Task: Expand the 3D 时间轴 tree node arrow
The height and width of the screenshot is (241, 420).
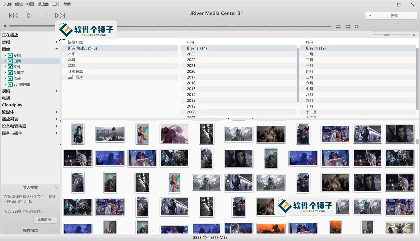Action: point(5,84)
